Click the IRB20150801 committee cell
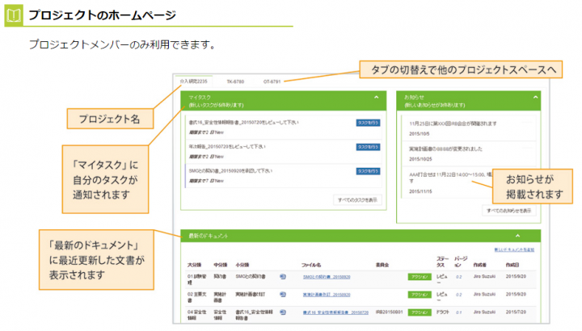Screen dimensions: 582x331 (x=389, y=312)
